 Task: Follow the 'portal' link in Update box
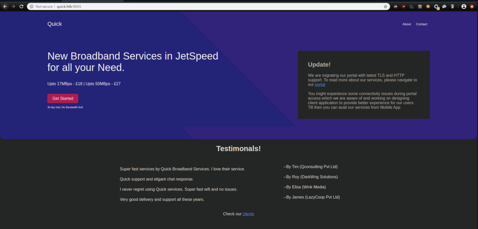pos(320,85)
